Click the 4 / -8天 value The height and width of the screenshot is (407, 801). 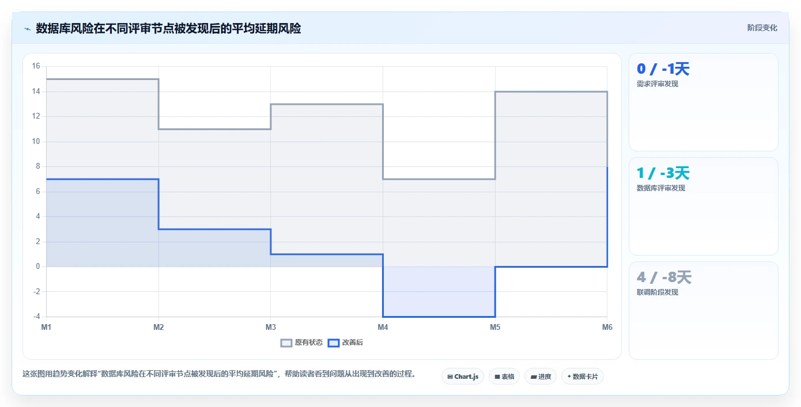coord(664,277)
